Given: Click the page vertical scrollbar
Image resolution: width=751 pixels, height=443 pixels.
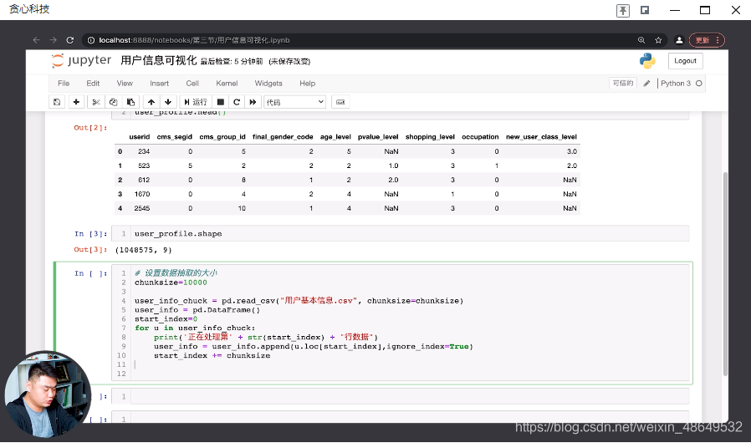Looking at the screenshot, I should [725, 273].
